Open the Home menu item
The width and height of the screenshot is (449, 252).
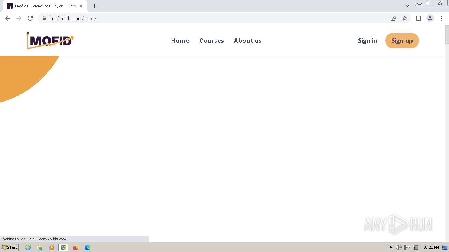tap(180, 41)
